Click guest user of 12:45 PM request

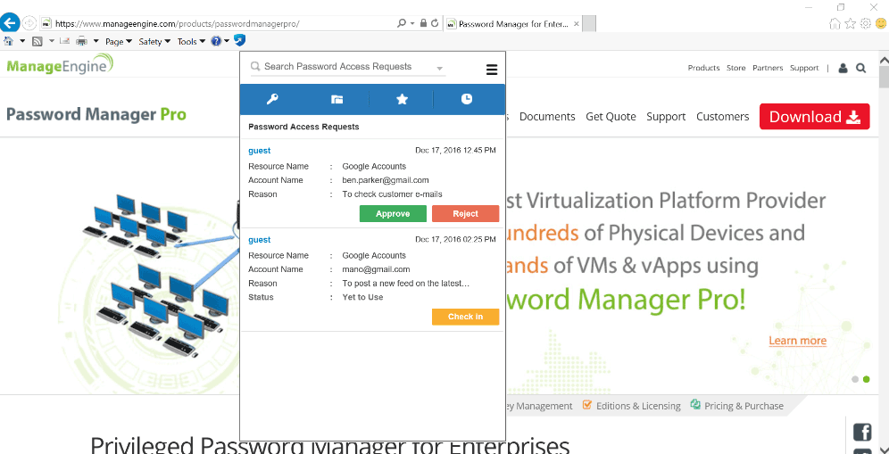pyautogui.click(x=259, y=151)
